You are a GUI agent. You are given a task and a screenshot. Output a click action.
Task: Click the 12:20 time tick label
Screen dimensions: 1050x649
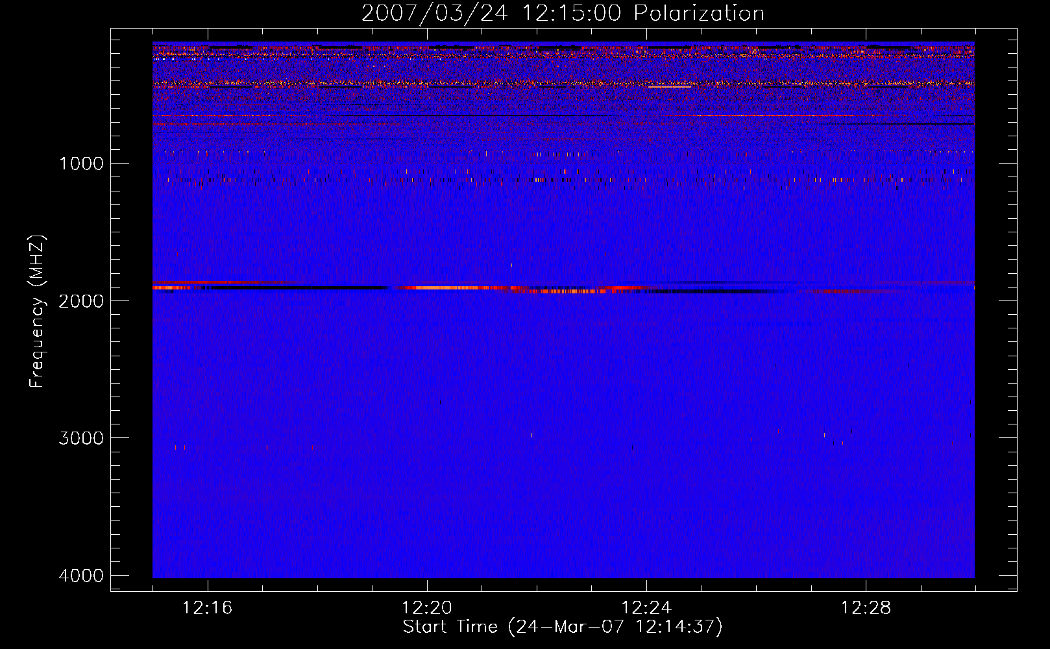coord(427,608)
